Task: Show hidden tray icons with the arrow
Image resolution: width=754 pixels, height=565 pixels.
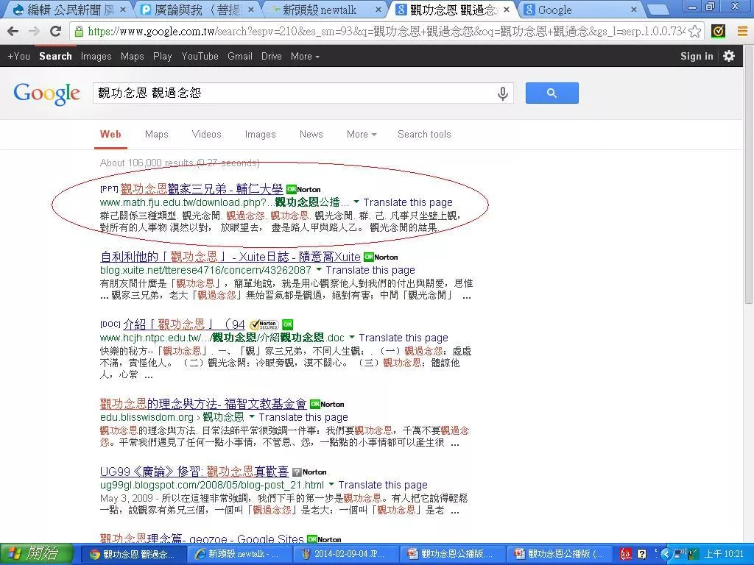Action: 666,555
